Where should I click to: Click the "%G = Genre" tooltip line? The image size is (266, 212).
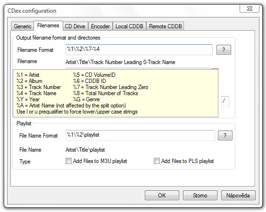86,99
